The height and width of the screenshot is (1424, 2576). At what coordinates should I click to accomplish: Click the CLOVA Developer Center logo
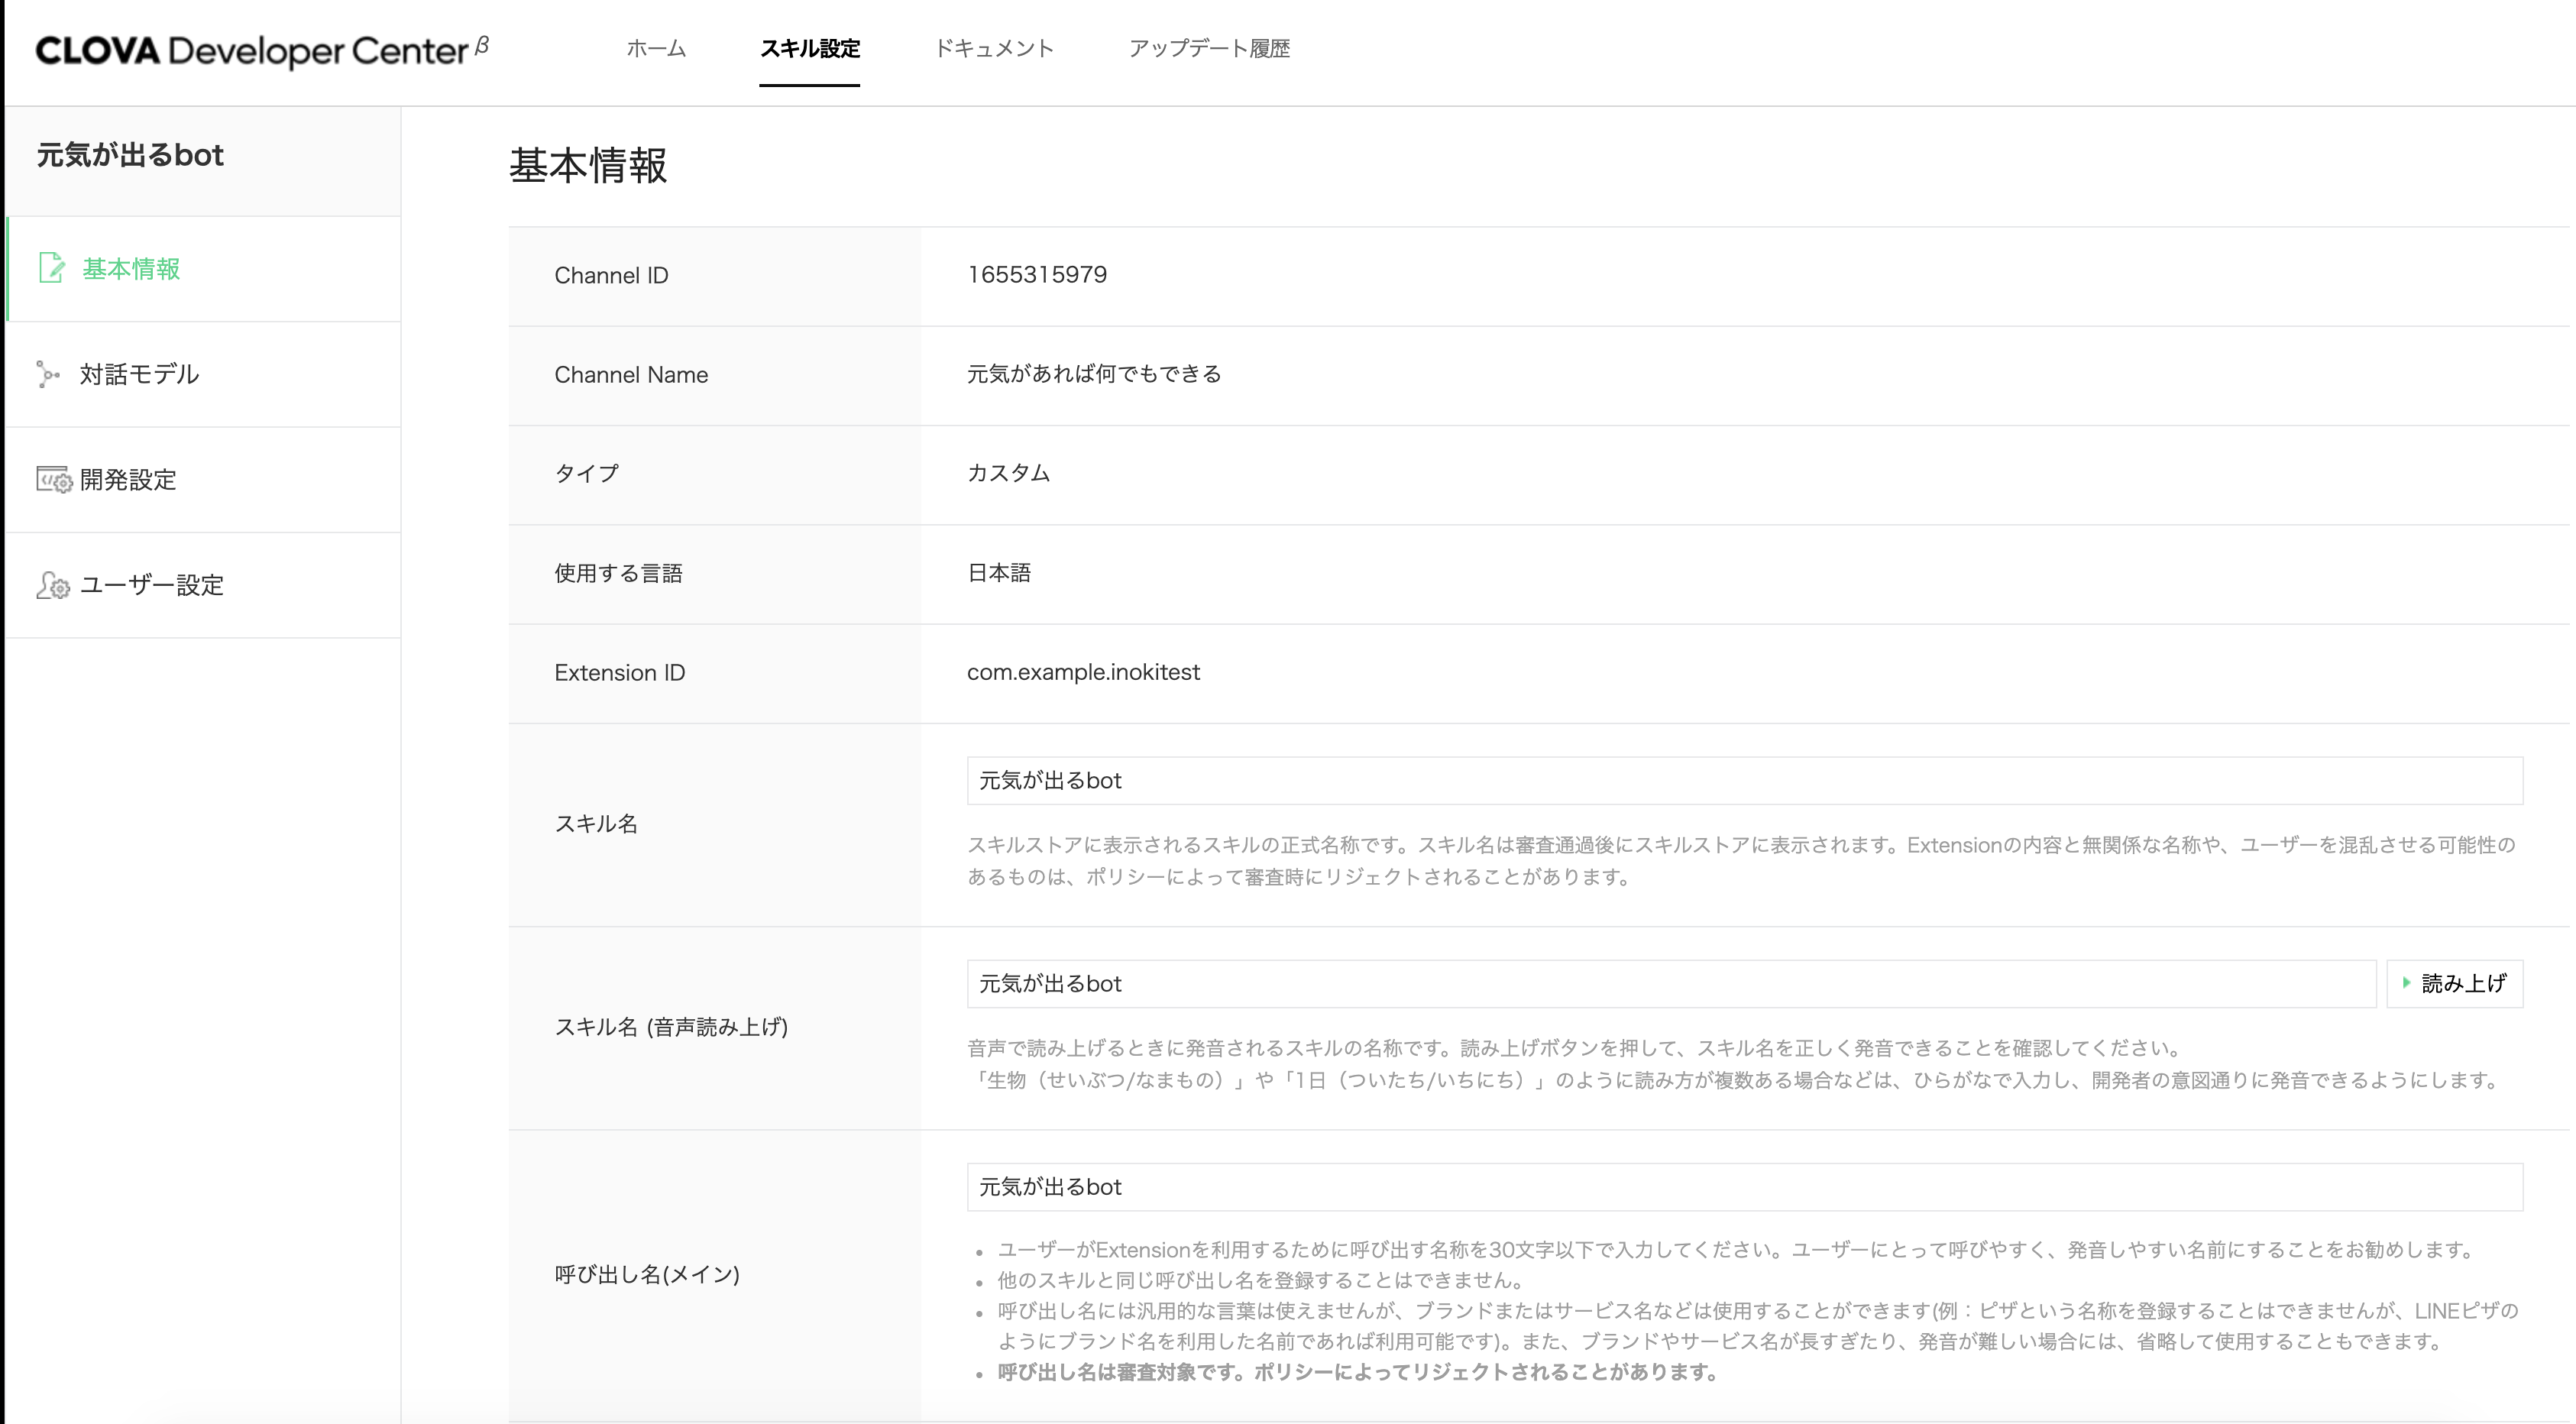[x=255, y=50]
